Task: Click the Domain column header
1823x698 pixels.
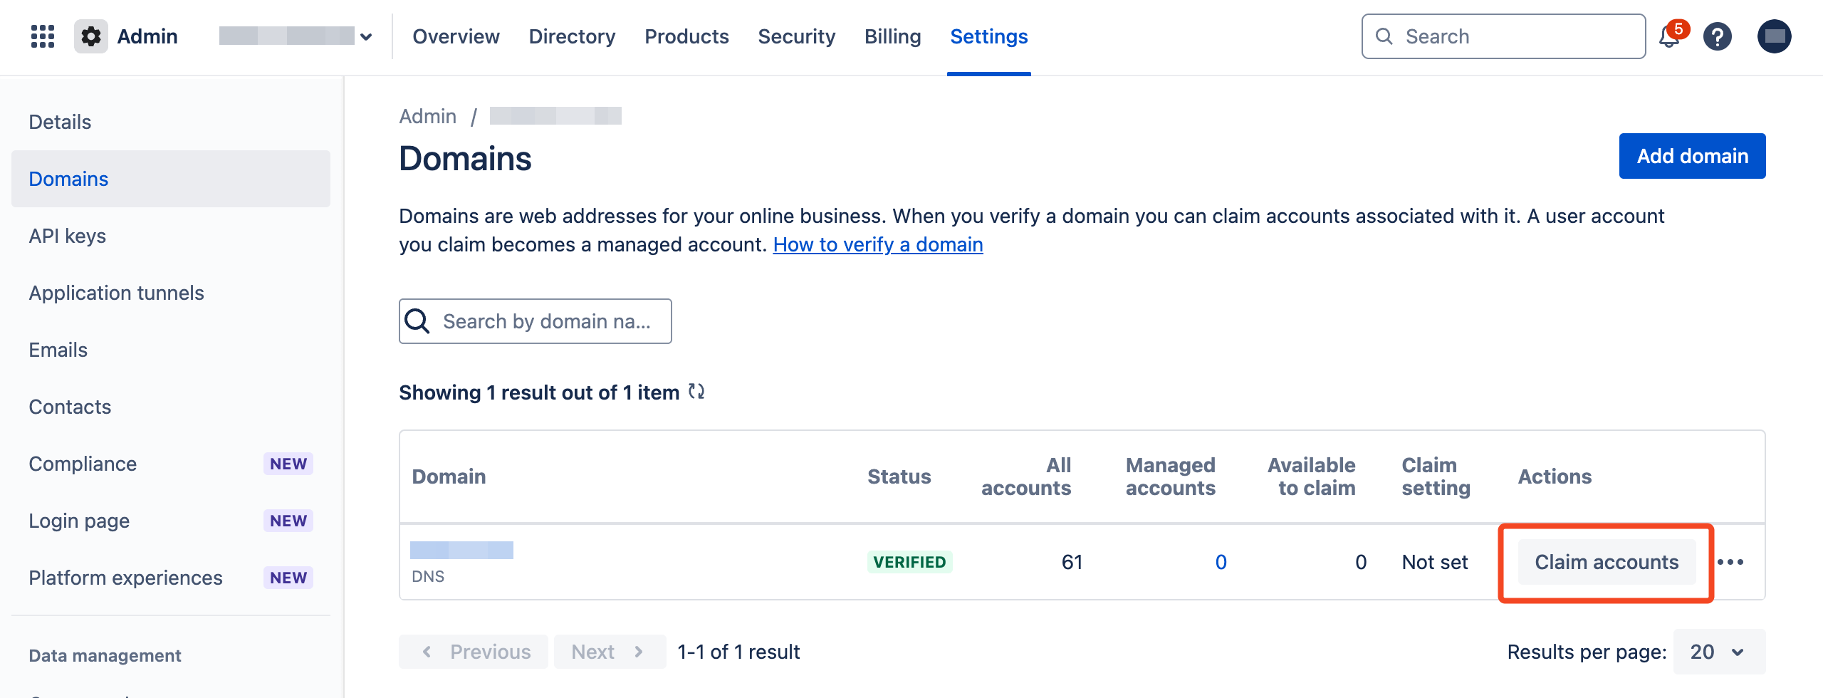Action: click(x=449, y=476)
